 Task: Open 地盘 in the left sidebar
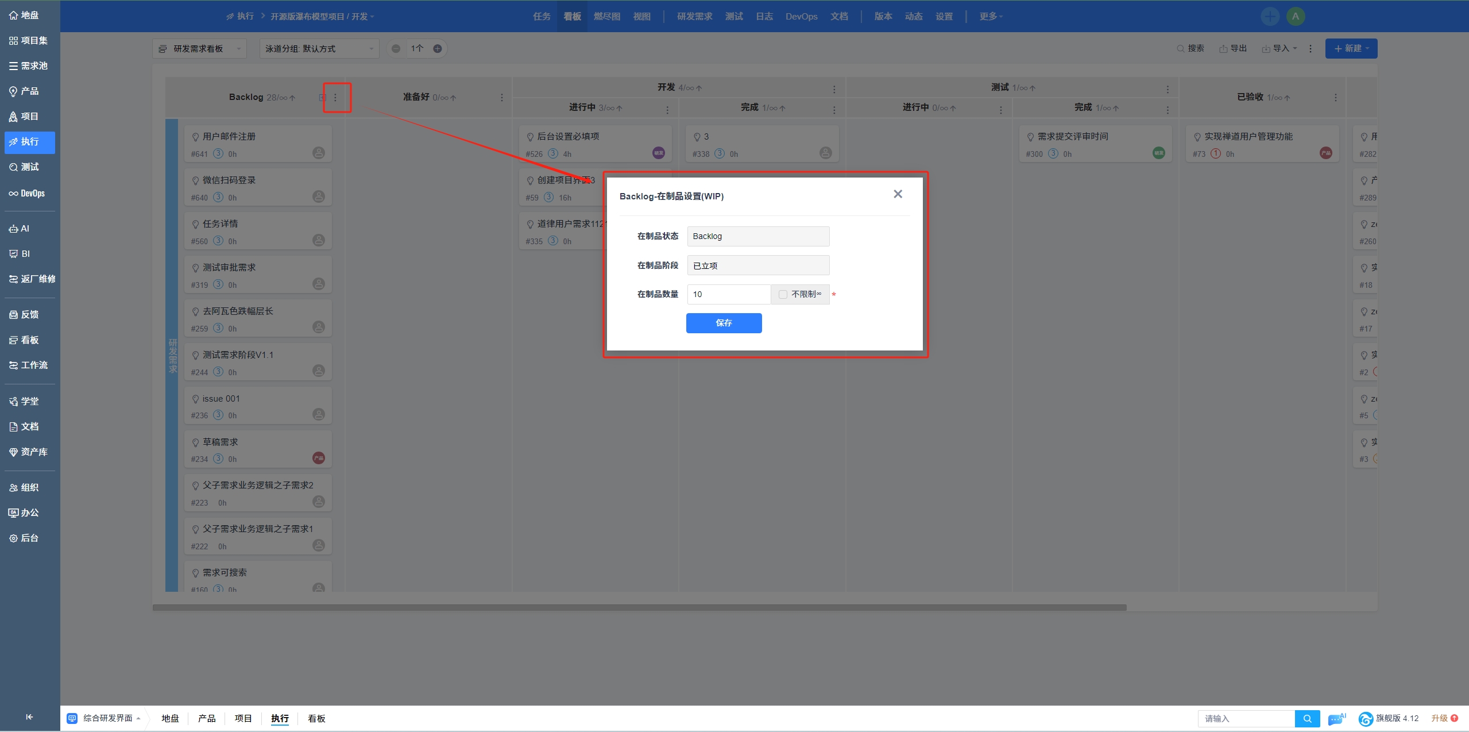(x=24, y=16)
